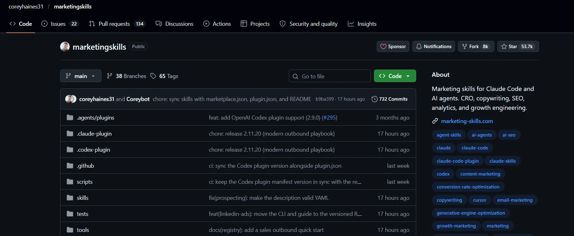
Task: Click the .github folder icon
Action: [x=70, y=166]
